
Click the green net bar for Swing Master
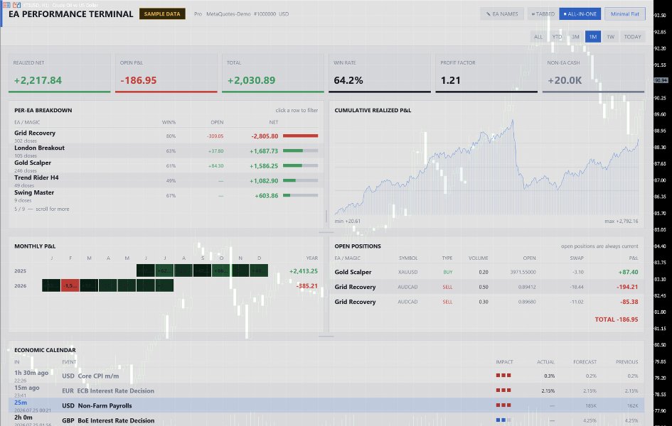pos(300,195)
